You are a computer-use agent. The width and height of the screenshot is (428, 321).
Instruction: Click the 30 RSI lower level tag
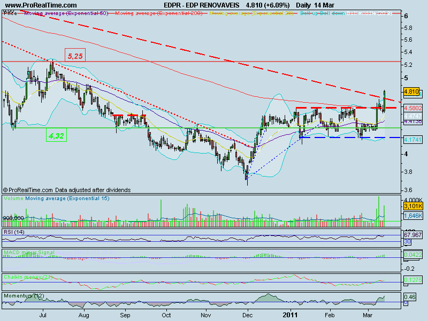point(407,242)
